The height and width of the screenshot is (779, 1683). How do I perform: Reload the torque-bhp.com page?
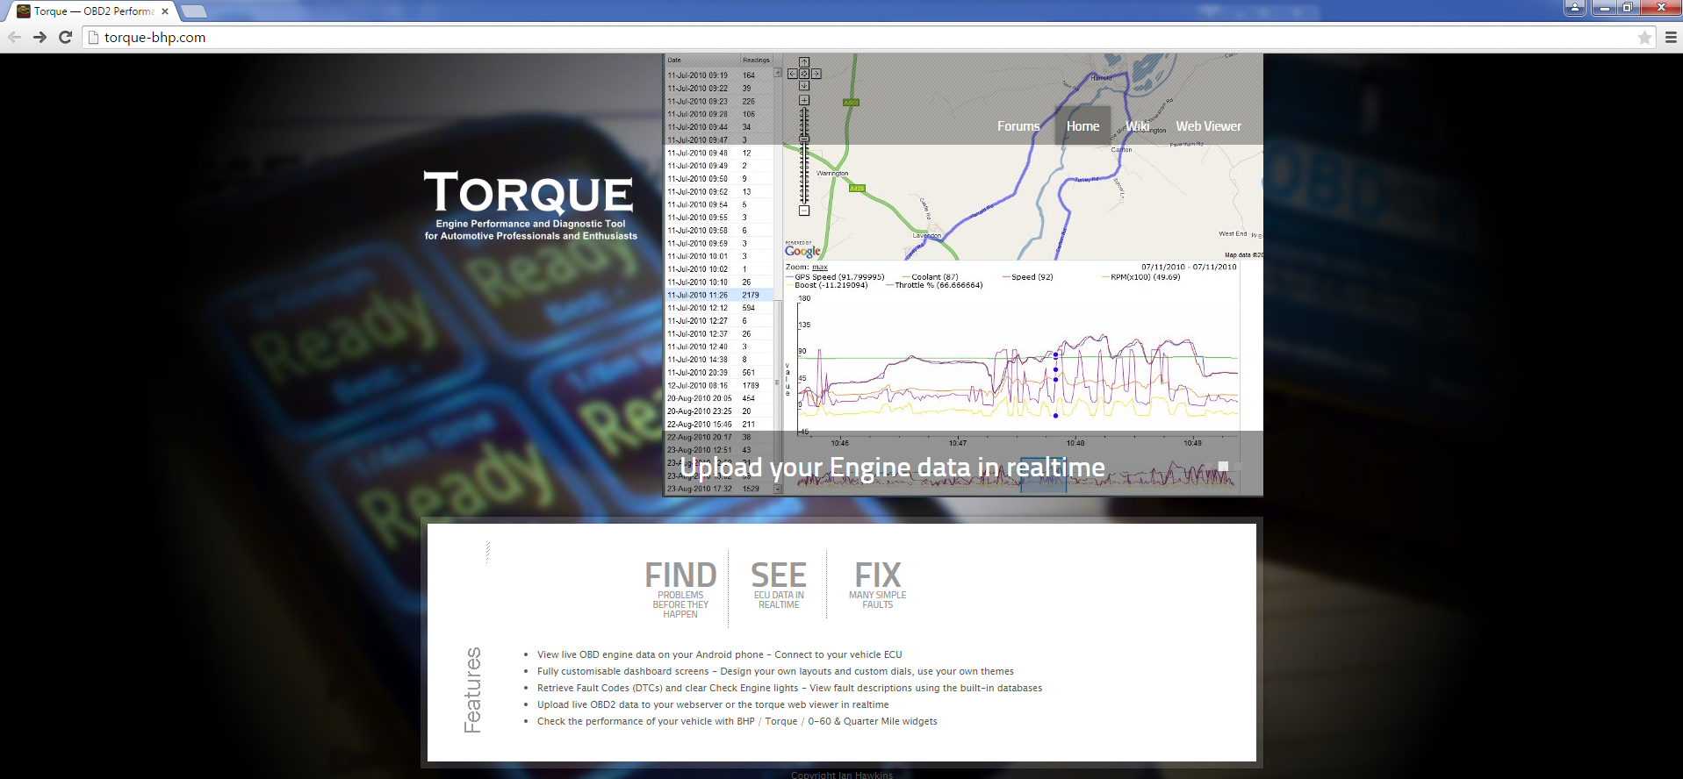(x=65, y=37)
